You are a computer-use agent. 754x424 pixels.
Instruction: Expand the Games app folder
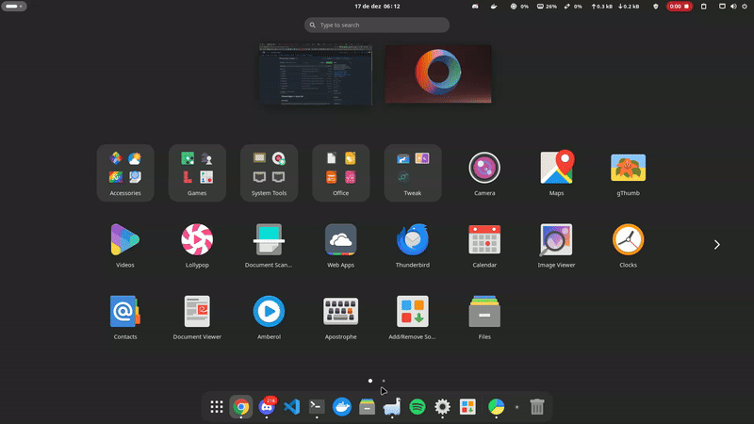coord(197,173)
